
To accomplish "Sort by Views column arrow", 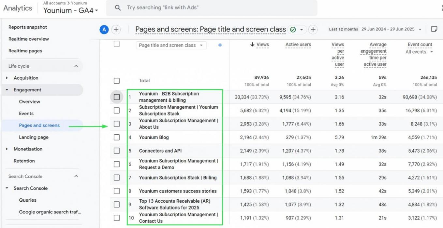I will pyautogui.click(x=252, y=45).
